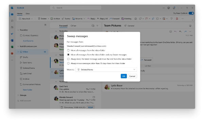
Task: Click the Sweep toolbar button
Action: (66, 19)
